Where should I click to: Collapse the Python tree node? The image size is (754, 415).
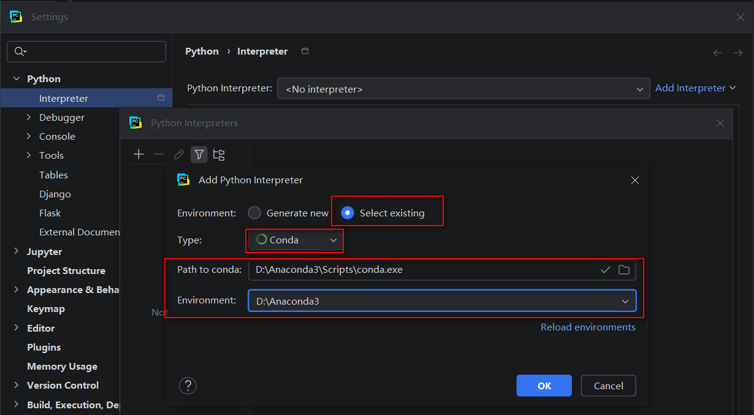pos(16,78)
